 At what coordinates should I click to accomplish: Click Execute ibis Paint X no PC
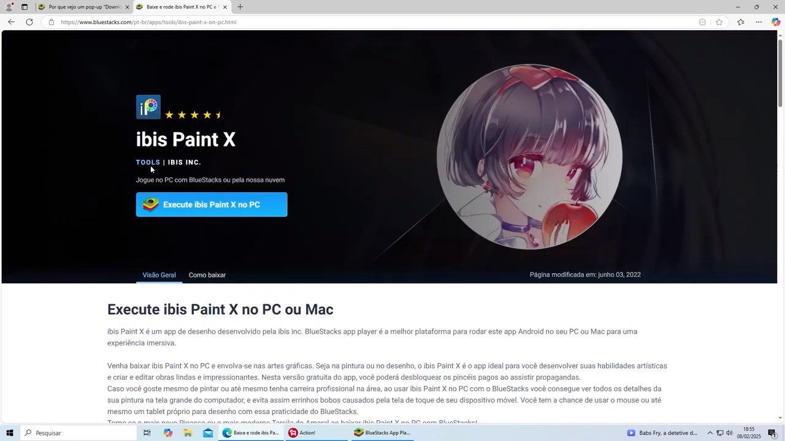pos(212,204)
